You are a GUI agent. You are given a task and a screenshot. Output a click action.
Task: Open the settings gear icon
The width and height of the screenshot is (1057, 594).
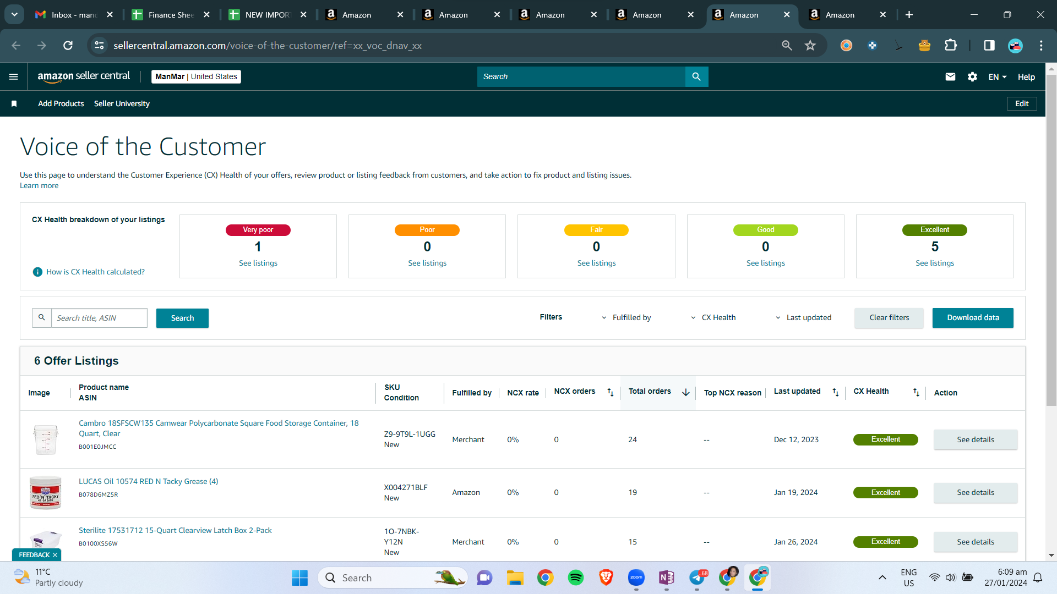pos(973,77)
